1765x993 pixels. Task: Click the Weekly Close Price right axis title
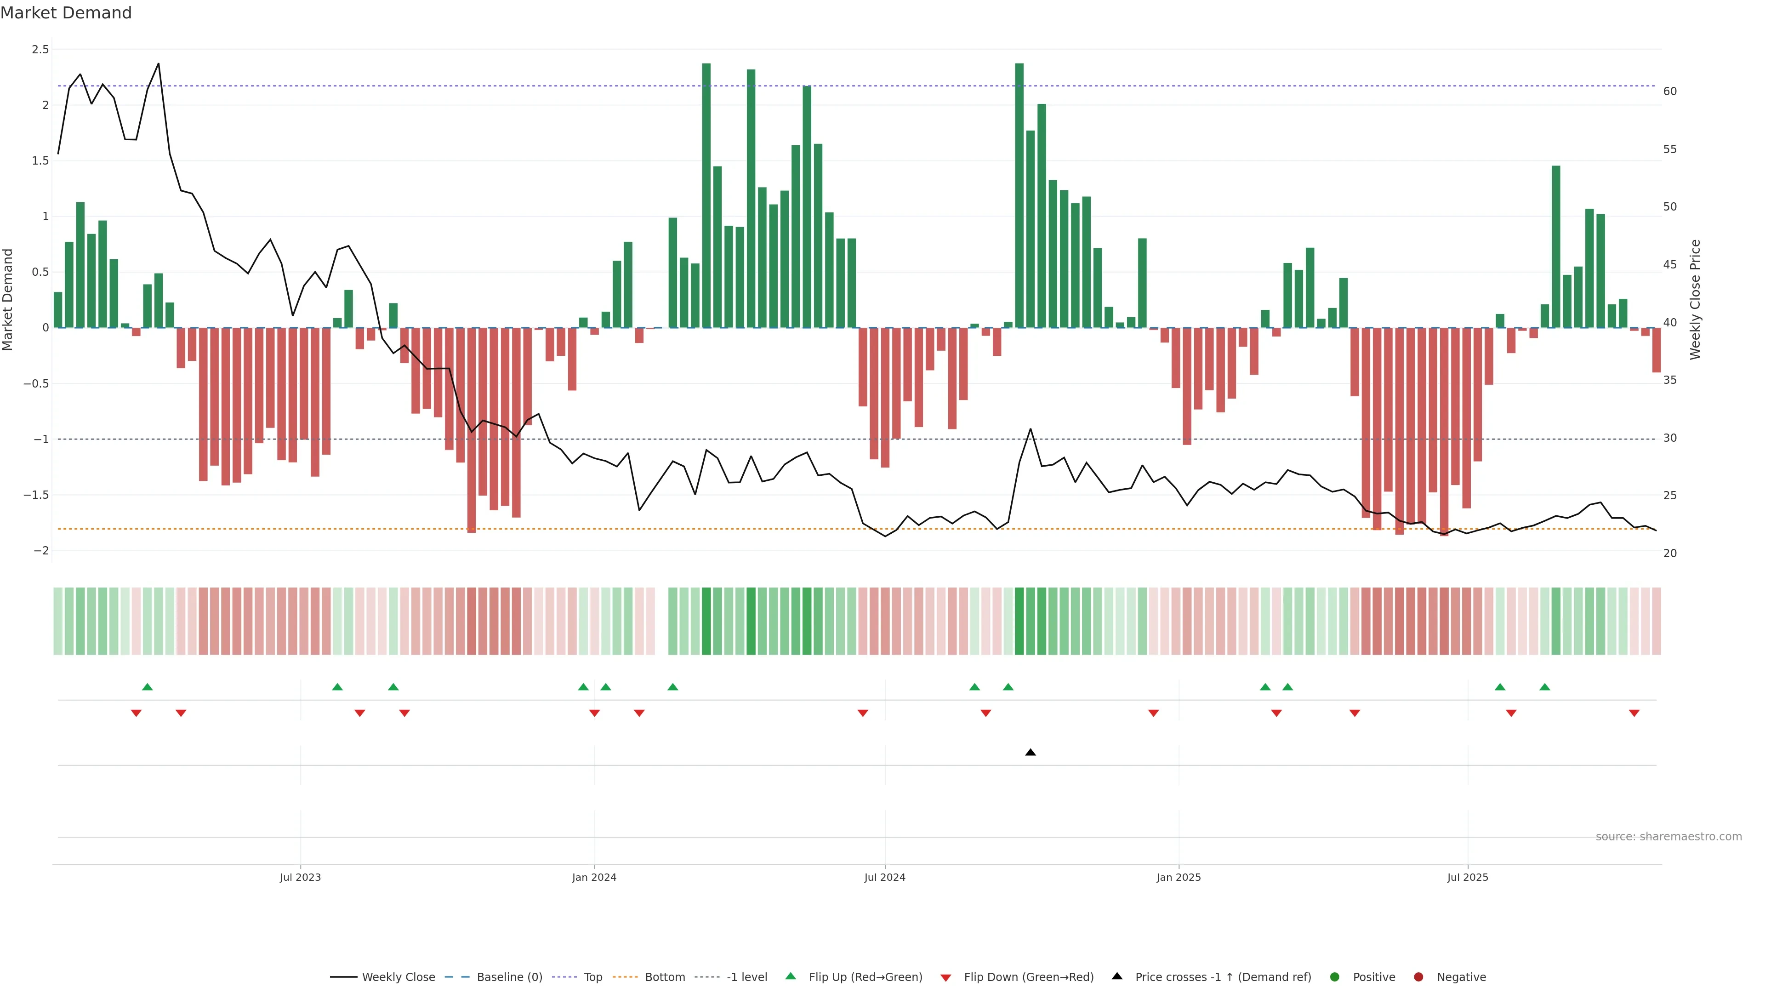coord(1695,299)
